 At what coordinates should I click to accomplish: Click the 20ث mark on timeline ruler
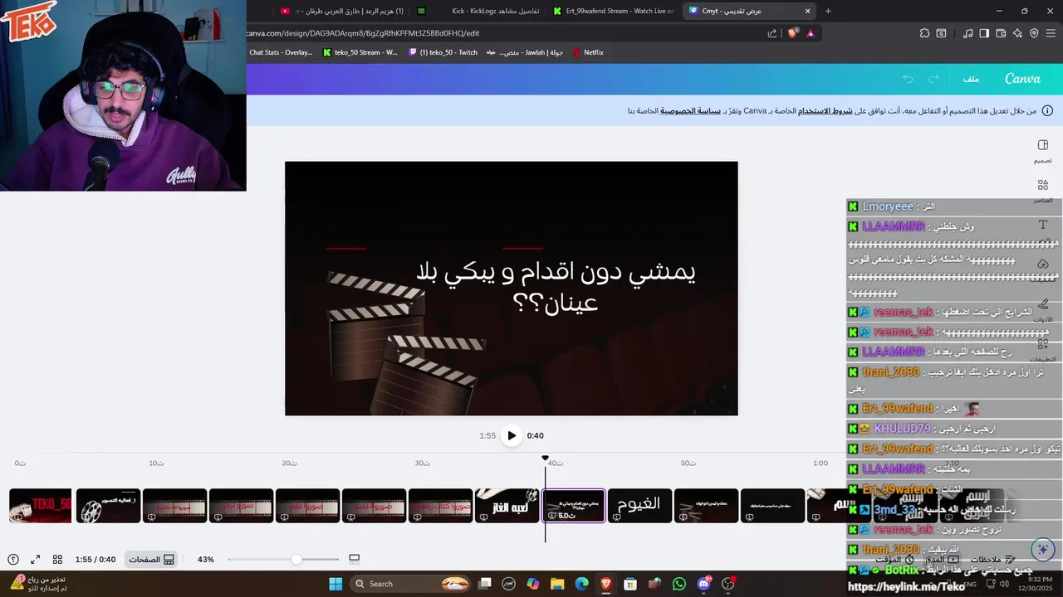point(289,463)
